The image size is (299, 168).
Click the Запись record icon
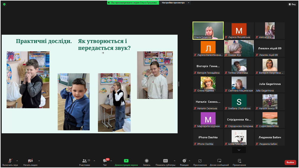coord(147,161)
